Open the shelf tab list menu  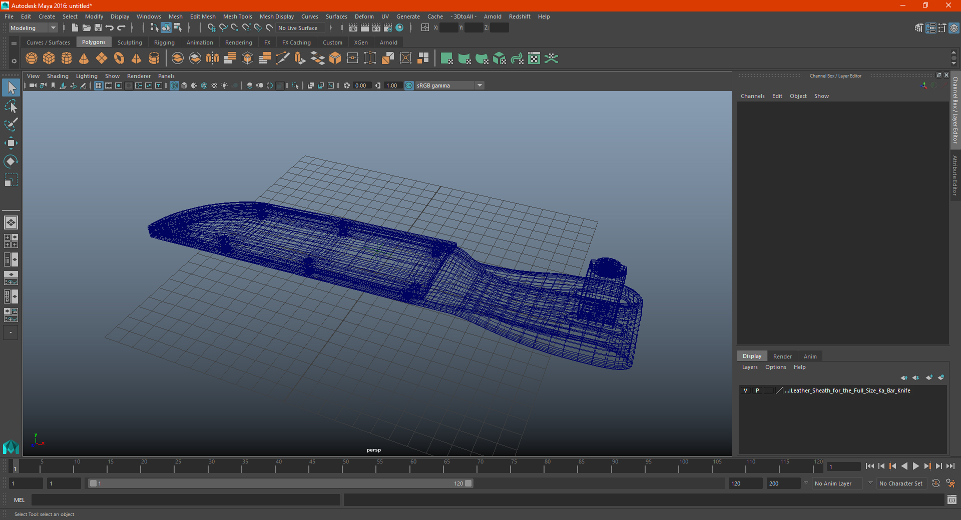point(14,43)
